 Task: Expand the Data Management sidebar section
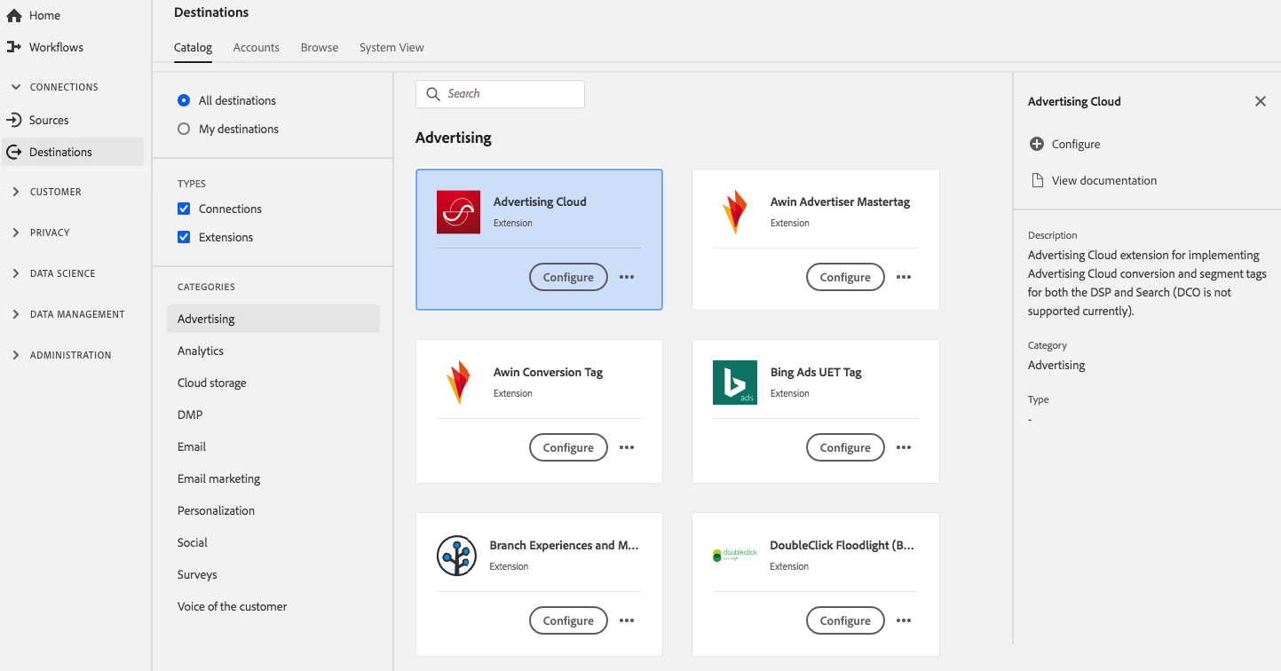pyautogui.click(x=16, y=314)
